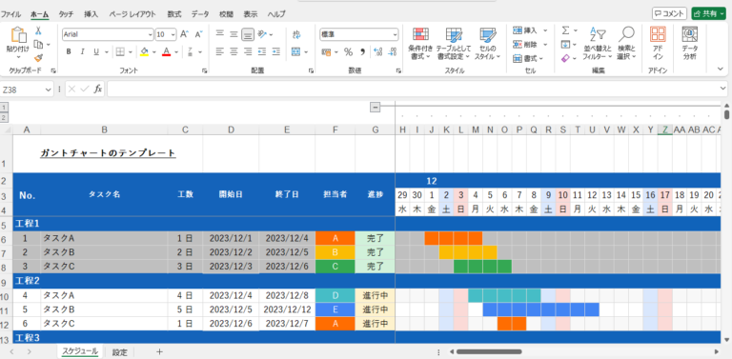Screen dimensions: 732x359
Task: Toggle center horizontal alignment
Action: 234,51
